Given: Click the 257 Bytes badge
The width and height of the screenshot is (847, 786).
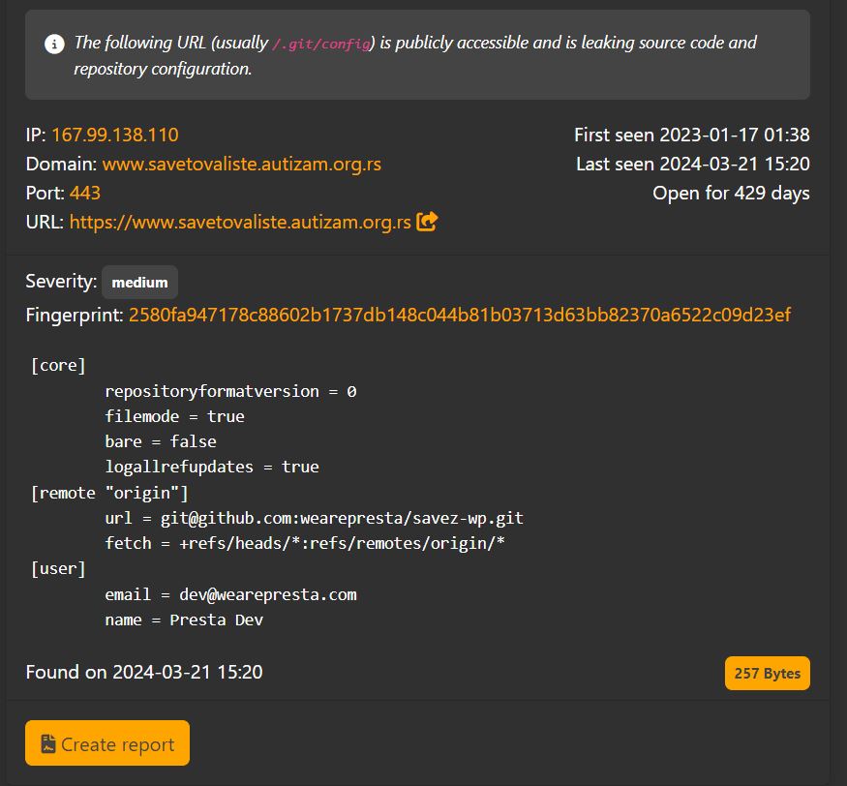Looking at the screenshot, I should [x=767, y=673].
